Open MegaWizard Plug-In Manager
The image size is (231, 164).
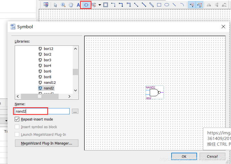tap(47, 143)
